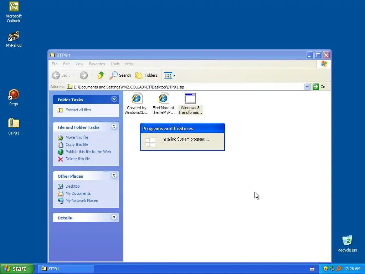Collapse Folder Tasks panel
The image size is (365, 274).
[114, 99]
